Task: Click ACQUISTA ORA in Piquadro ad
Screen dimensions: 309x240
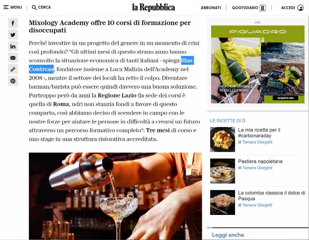Action: tap(285, 98)
